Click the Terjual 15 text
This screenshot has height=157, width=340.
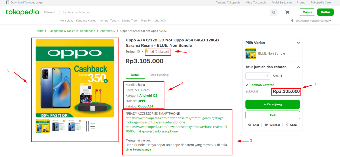point(133,51)
